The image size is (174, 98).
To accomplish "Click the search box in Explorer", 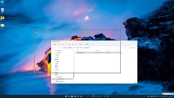I will [x=132, y=48].
